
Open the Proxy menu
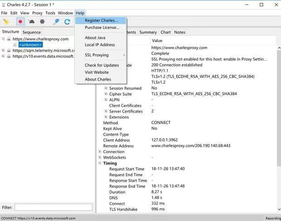pyautogui.click(x=37, y=13)
